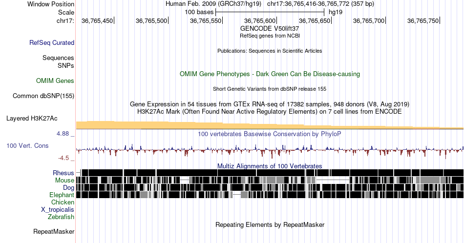Image resolution: width=464 pixels, height=243 pixels.
Task: Click the OMIM Gene Phenotypes track title
Action: point(270,74)
